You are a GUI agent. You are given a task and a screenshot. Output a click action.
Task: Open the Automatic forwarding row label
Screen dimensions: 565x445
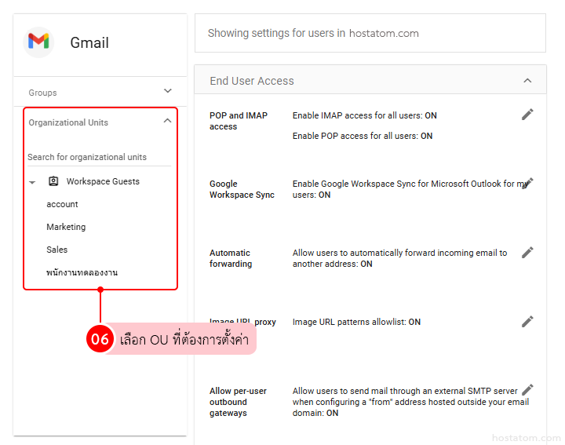click(231, 258)
